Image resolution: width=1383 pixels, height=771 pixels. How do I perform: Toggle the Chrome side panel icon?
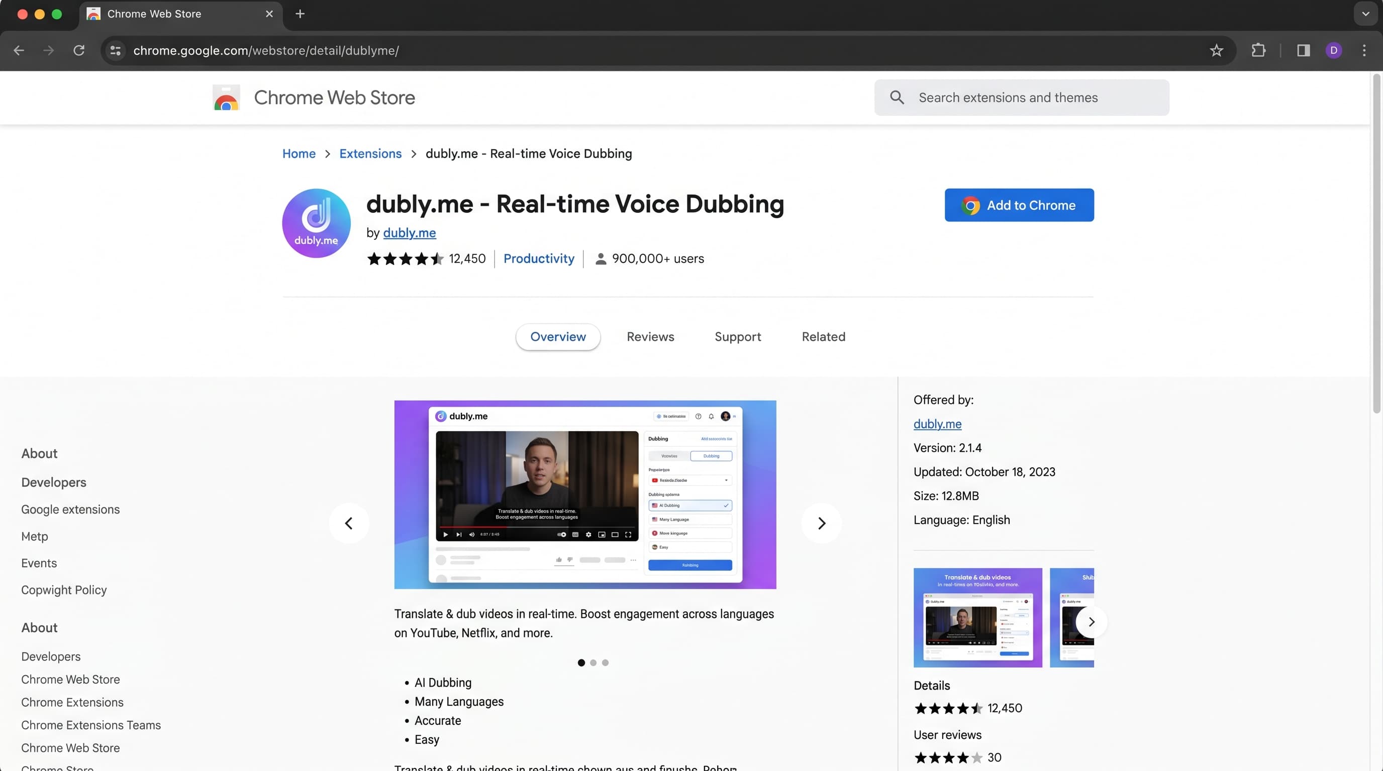[1304, 50]
